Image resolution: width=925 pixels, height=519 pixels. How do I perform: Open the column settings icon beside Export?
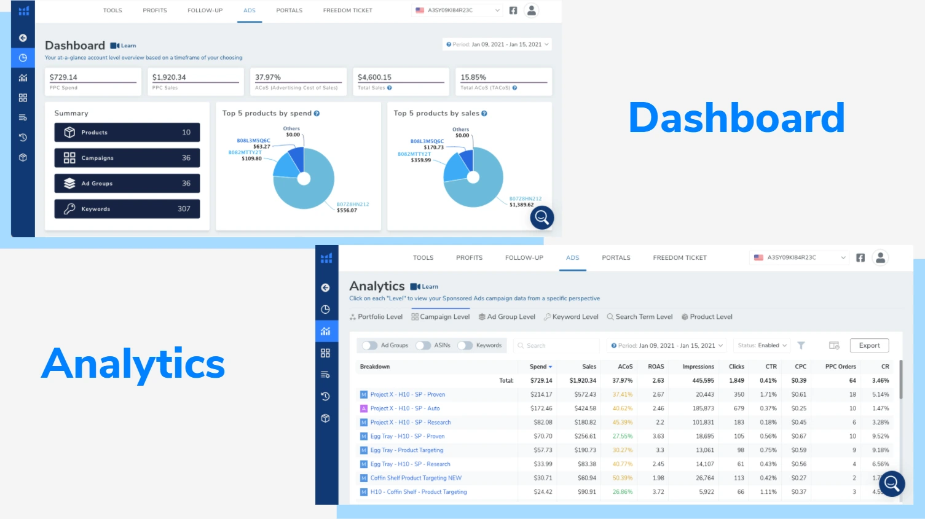coord(834,346)
